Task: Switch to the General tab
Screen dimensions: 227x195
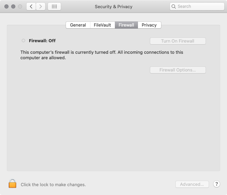Action: click(78, 25)
